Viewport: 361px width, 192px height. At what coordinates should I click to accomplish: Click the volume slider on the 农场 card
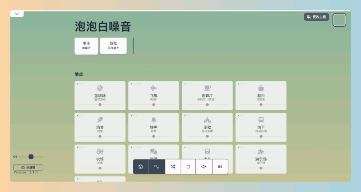pos(100,168)
